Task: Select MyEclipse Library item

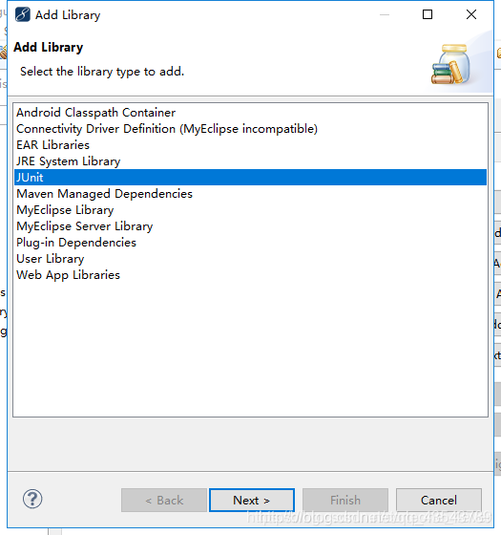Action: click(250, 210)
